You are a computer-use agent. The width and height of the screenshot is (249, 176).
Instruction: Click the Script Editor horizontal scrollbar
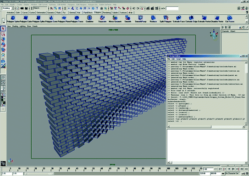pos(206,127)
